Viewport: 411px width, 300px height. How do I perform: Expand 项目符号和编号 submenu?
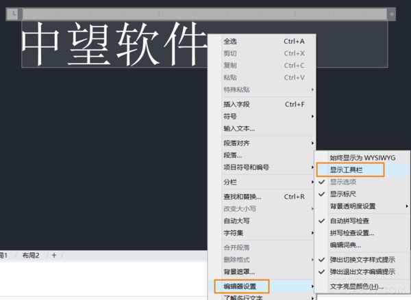tap(246, 167)
